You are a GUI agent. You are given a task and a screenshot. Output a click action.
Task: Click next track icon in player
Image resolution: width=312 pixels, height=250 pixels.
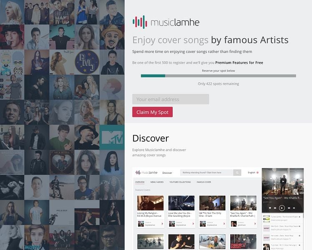(289, 208)
